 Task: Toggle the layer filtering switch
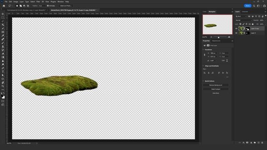click(266, 16)
